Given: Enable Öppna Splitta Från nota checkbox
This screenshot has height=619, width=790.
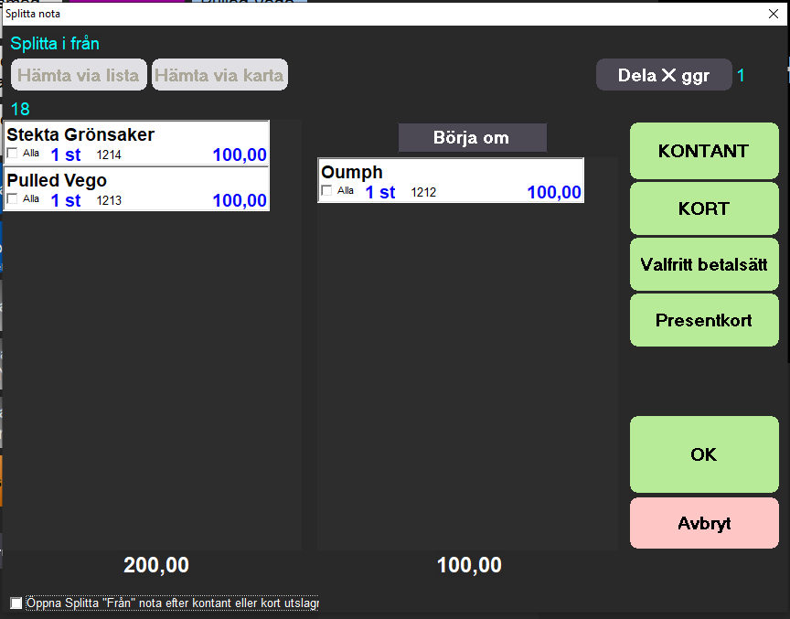Looking at the screenshot, I should pos(16,603).
